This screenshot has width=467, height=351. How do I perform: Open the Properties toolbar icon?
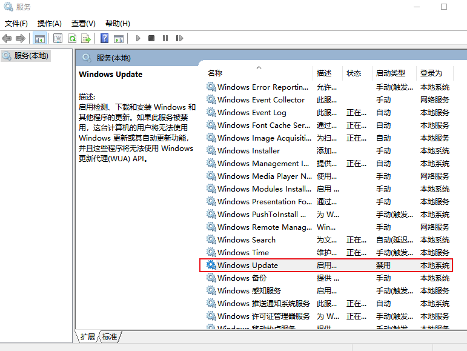coord(58,38)
